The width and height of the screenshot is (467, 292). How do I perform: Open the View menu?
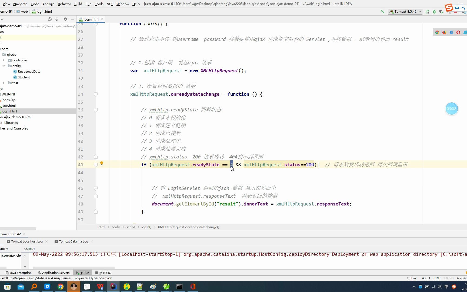(6, 4)
